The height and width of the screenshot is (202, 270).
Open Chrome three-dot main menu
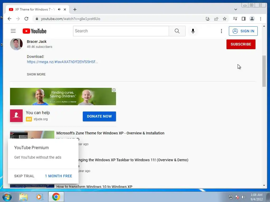pos(261,19)
